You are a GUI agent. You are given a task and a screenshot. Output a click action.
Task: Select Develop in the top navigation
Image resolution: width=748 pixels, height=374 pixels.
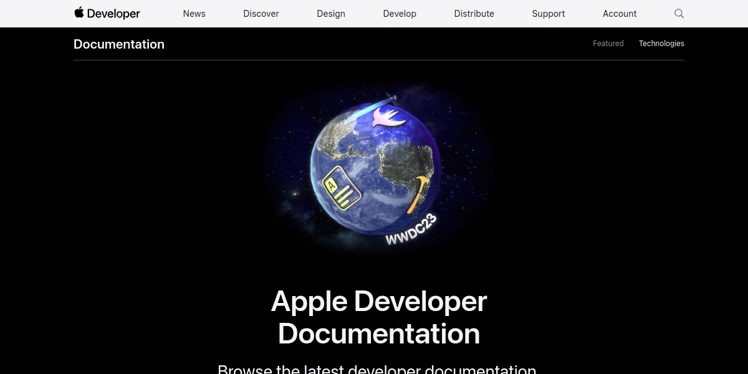(x=400, y=14)
